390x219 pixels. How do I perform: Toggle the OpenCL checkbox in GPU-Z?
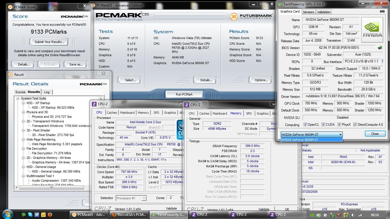point(305,125)
